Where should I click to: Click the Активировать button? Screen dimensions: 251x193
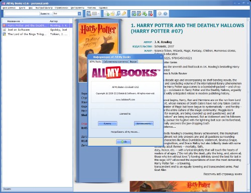[144, 124]
